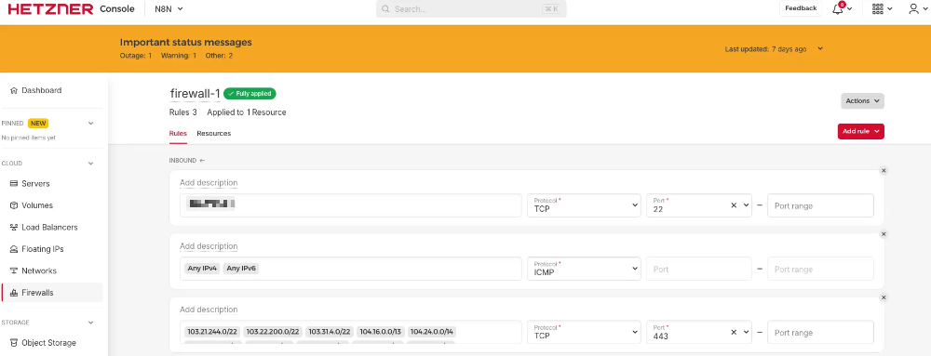Expand the status messages chevron

(x=820, y=48)
